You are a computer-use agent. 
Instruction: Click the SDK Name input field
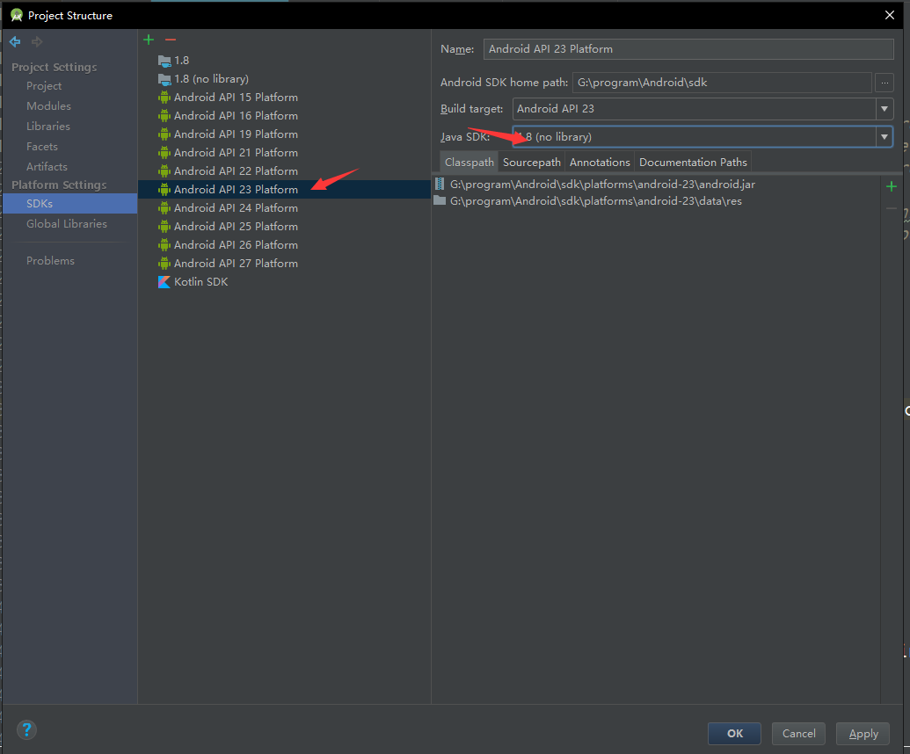coord(688,48)
